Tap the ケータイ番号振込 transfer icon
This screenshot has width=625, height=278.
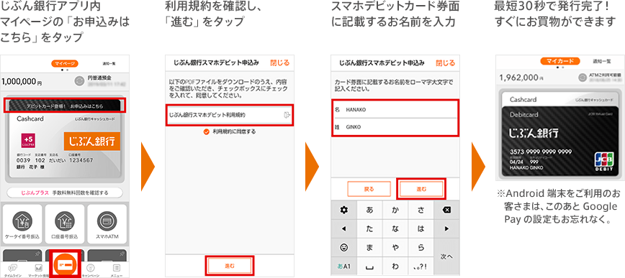pos(22,224)
